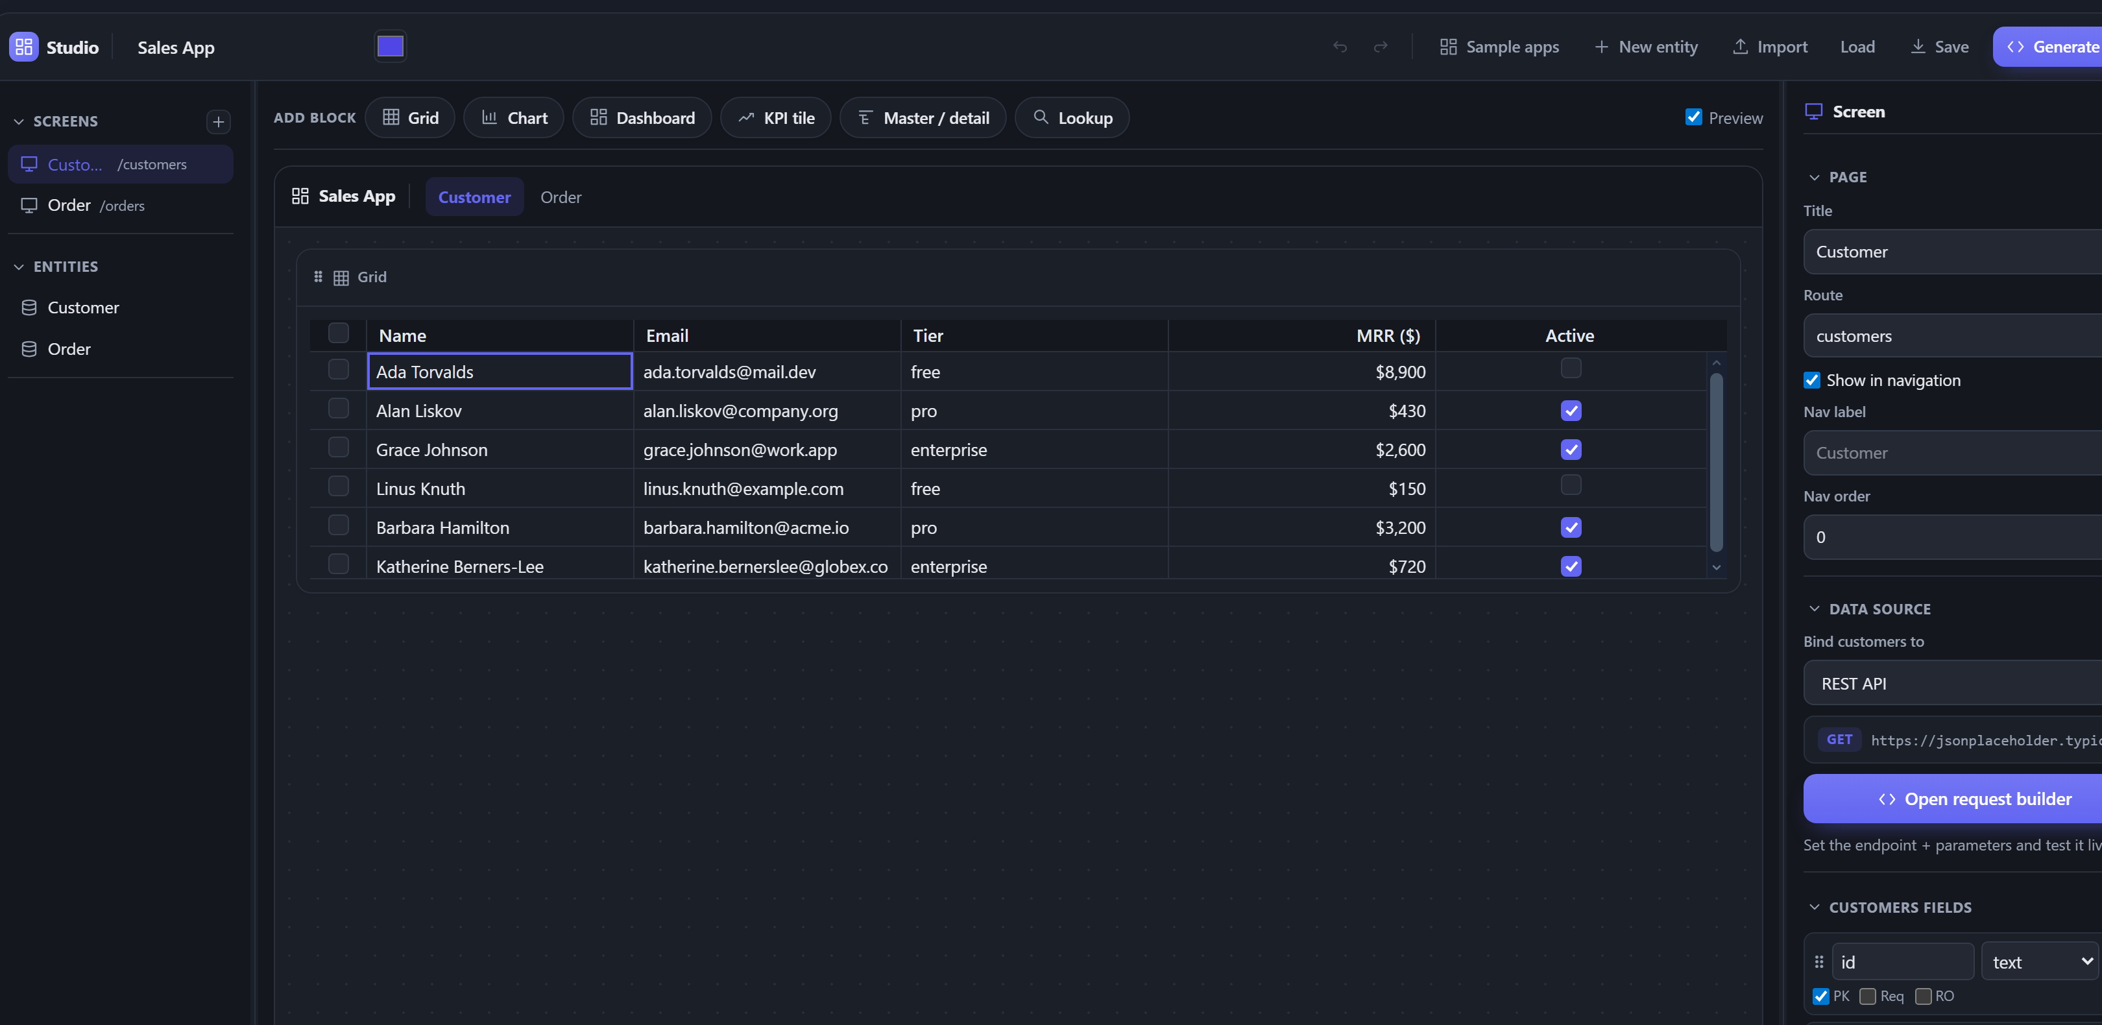Click the Grid block table icon
This screenshot has width=2102, height=1025.
pyautogui.click(x=341, y=278)
